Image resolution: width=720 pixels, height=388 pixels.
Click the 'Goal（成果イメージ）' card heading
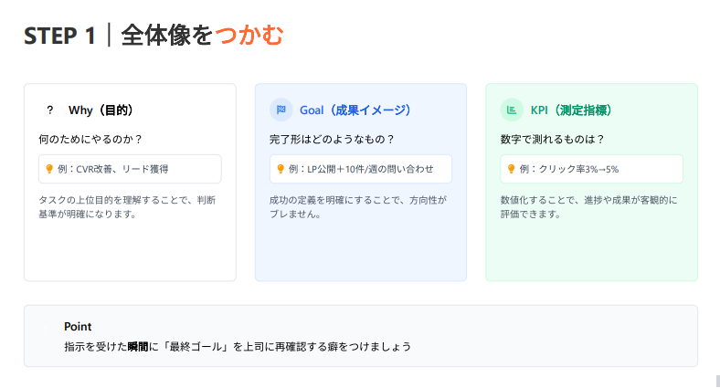click(x=355, y=110)
